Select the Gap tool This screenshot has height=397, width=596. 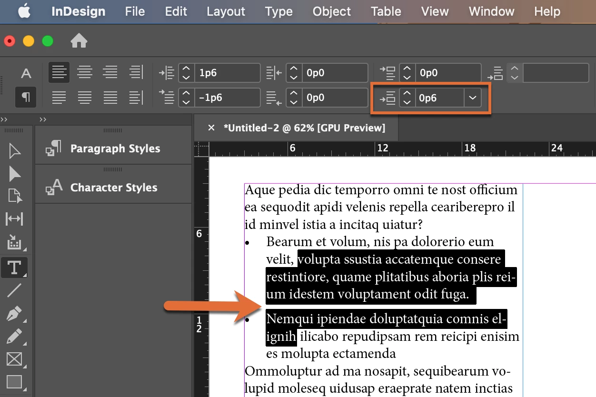(15, 219)
